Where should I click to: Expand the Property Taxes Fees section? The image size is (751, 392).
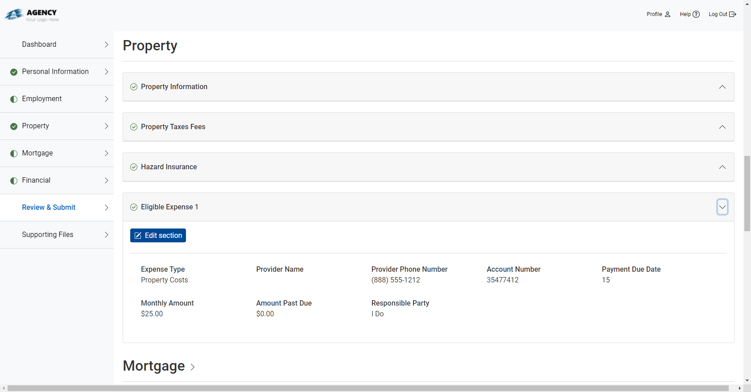coord(722,127)
